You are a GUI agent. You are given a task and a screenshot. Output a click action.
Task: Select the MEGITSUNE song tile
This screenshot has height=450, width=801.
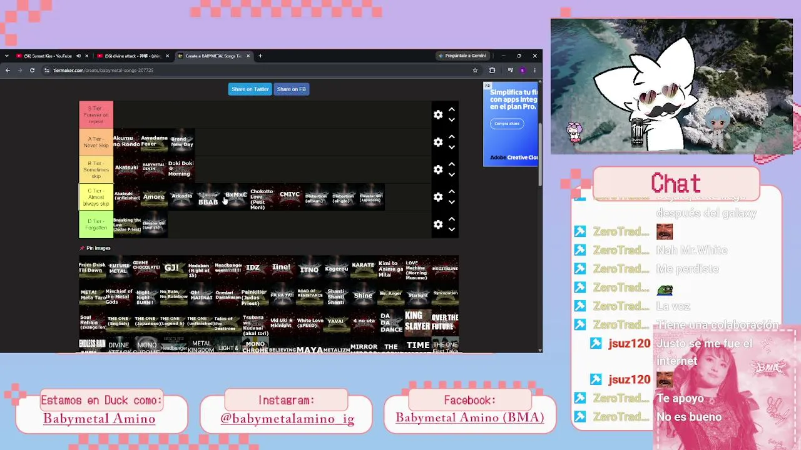445,268
